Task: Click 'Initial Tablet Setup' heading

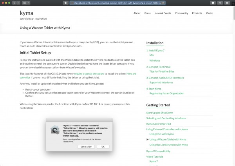Action: (35, 53)
